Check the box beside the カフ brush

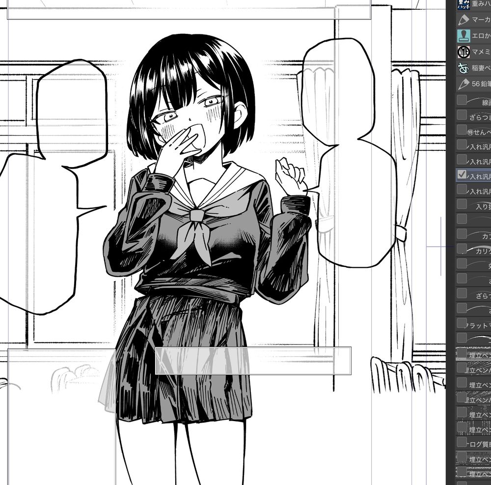click(x=462, y=234)
